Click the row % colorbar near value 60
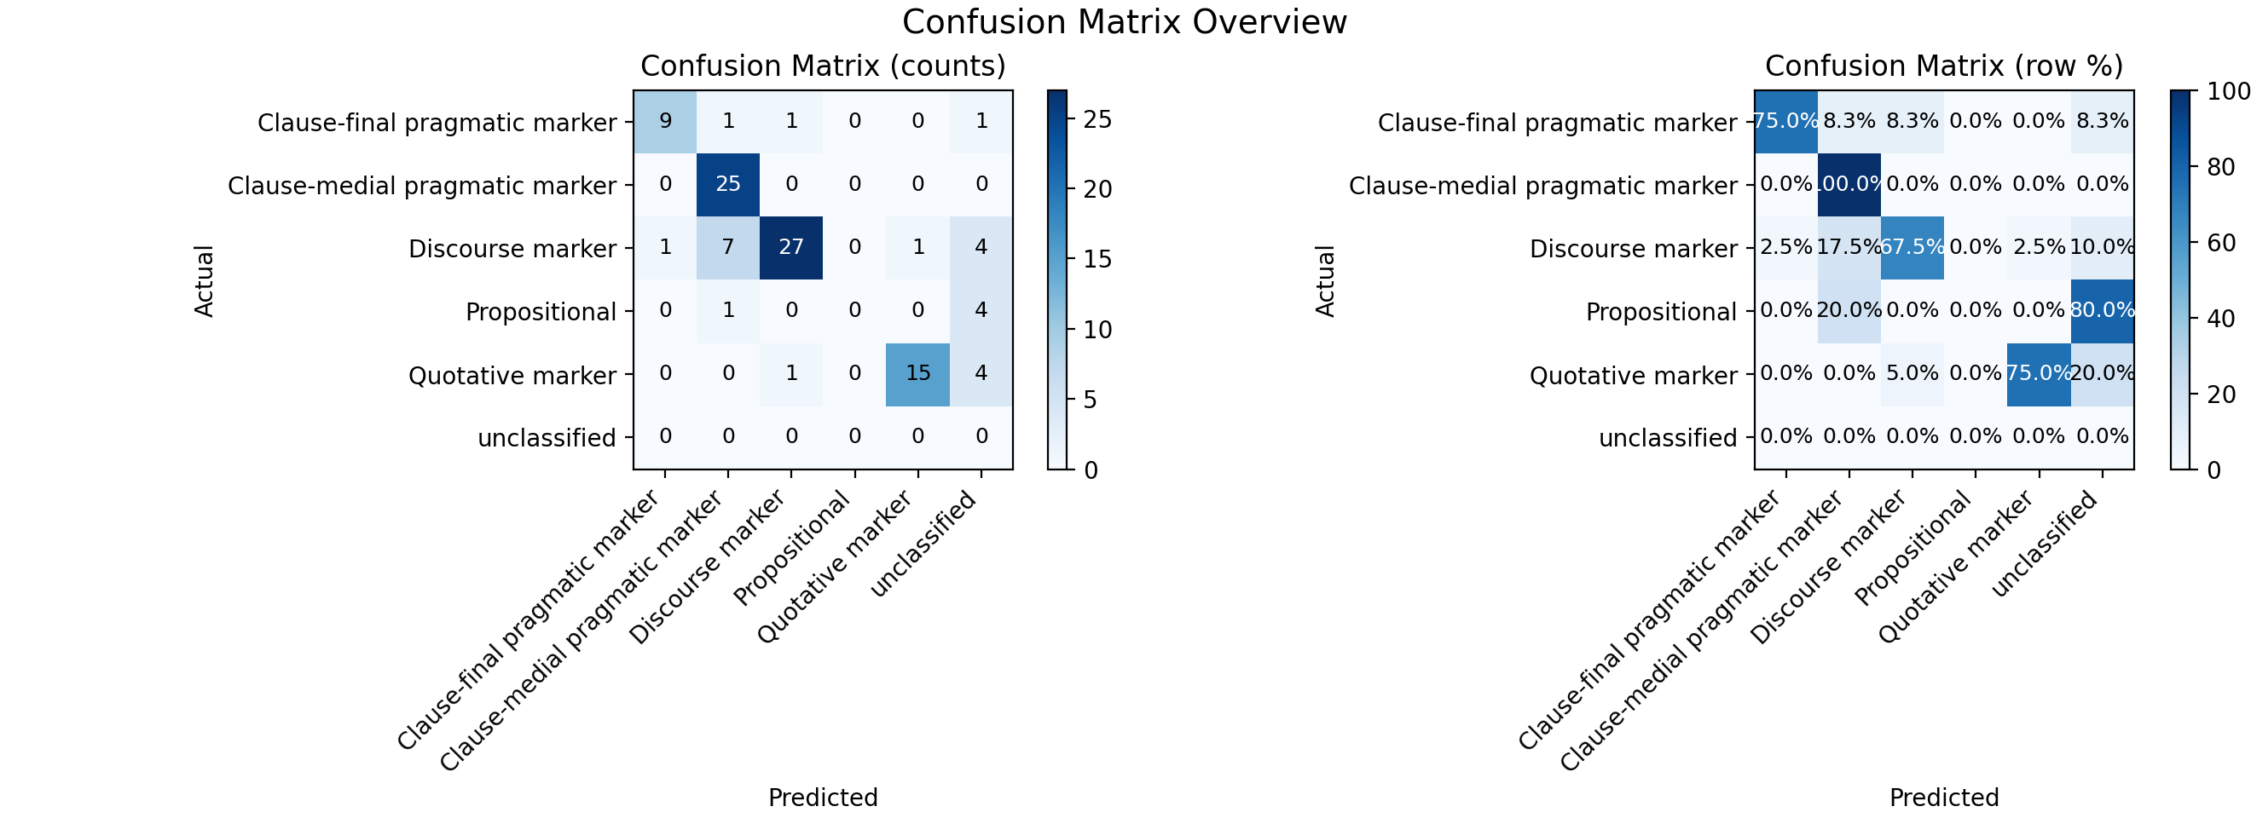Screen dimensions: 2251x818 point(2180,243)
